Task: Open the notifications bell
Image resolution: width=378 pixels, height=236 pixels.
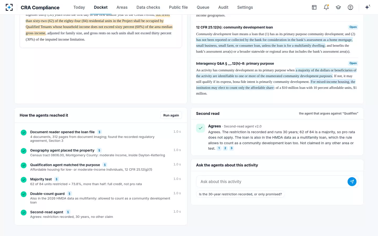Action: pyautogui.click(x=326, y=7)
